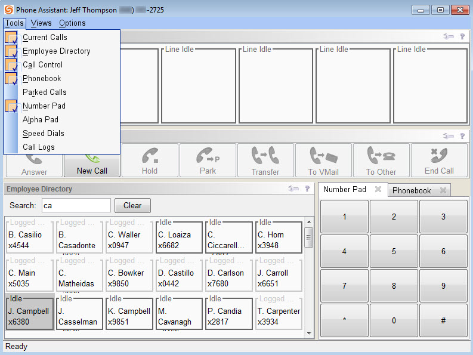Click the Hold call icon button
The image size is (473, 355).
click(x=150, y=160)
